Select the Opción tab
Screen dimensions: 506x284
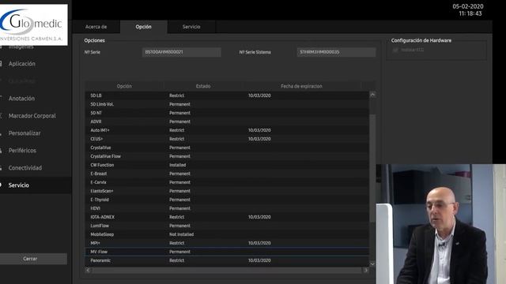(x=144, y=27)
